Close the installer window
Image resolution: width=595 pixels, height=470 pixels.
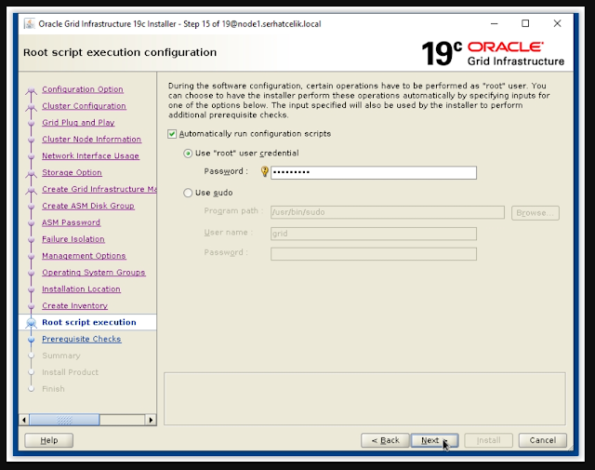[557, 23]
